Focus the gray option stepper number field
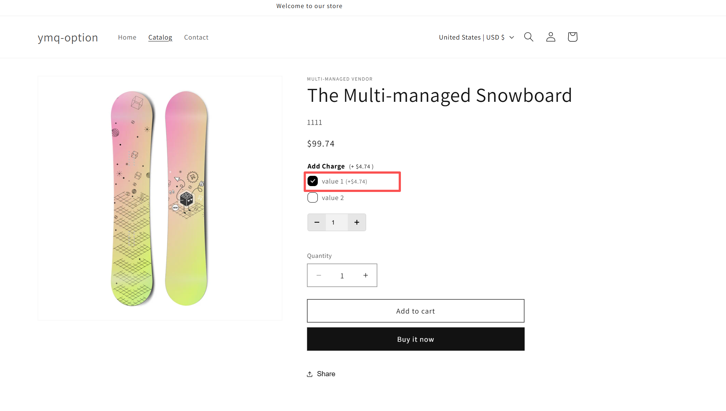Screen dimensions: 726x411 (x=336, y=222)
